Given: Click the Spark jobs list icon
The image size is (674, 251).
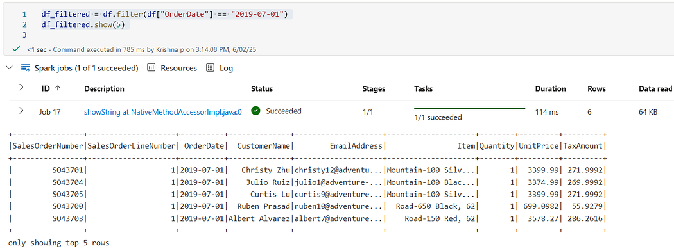Looking at the screenshot, I should 26,68.
